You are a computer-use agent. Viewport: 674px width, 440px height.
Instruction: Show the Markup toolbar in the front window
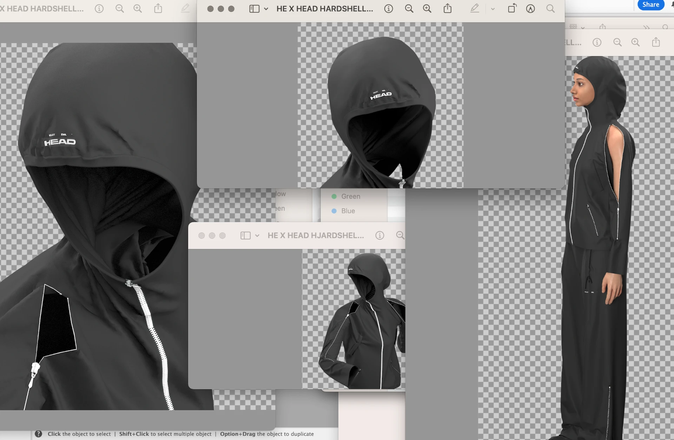(x=530, y=9)
